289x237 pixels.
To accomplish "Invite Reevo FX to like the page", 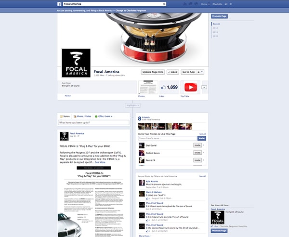I will point(197,160).
